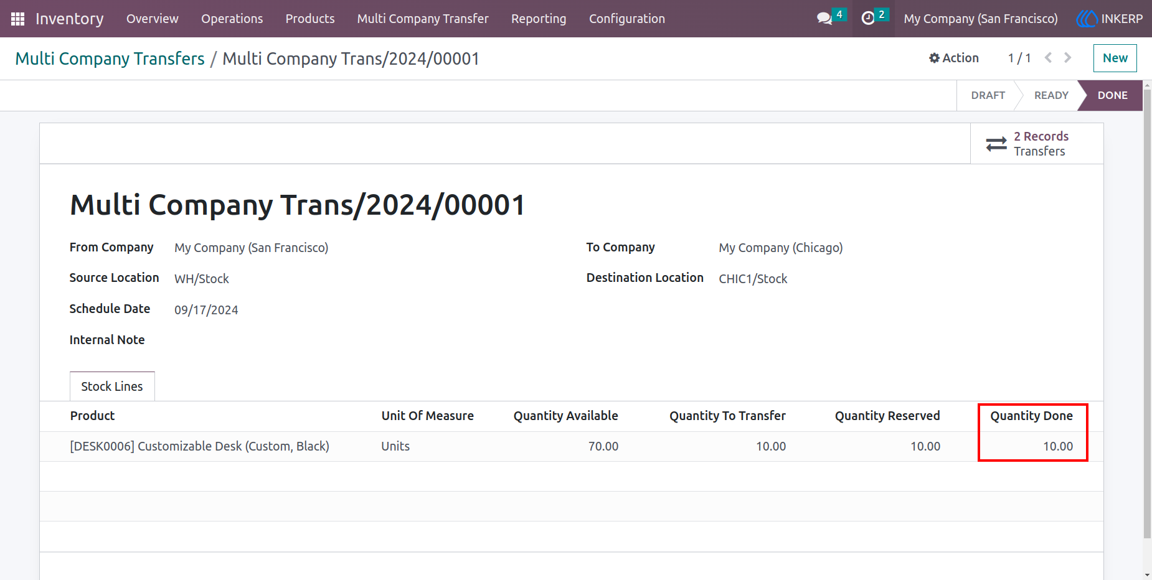Click the Units cell in the stock line
1152x580 pixels.
(x=395, y=446)
